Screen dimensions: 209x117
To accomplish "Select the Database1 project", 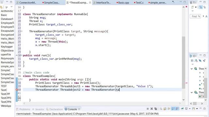I will pos(7,19).
